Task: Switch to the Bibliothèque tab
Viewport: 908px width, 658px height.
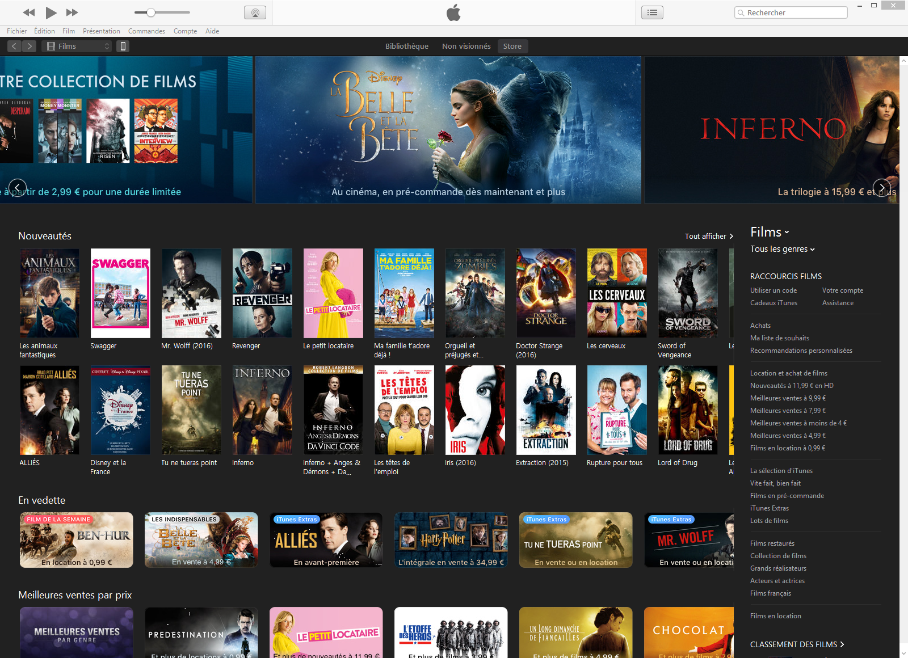Action: (x=406, y=47)
